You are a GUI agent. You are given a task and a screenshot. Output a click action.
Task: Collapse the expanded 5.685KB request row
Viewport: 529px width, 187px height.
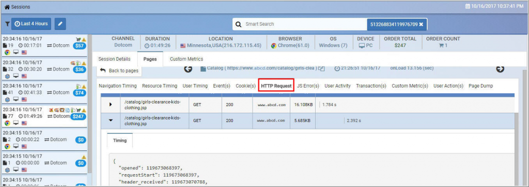point(111,121)
